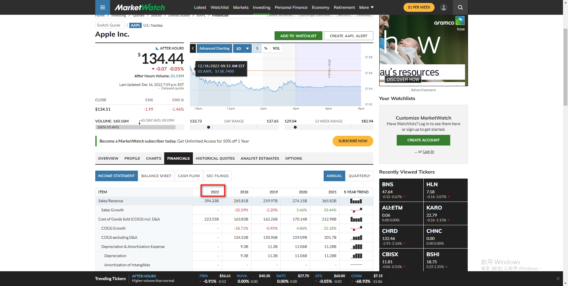Switch to the Profile tab
Screen dimensions: 568x286
pos(132,158)
